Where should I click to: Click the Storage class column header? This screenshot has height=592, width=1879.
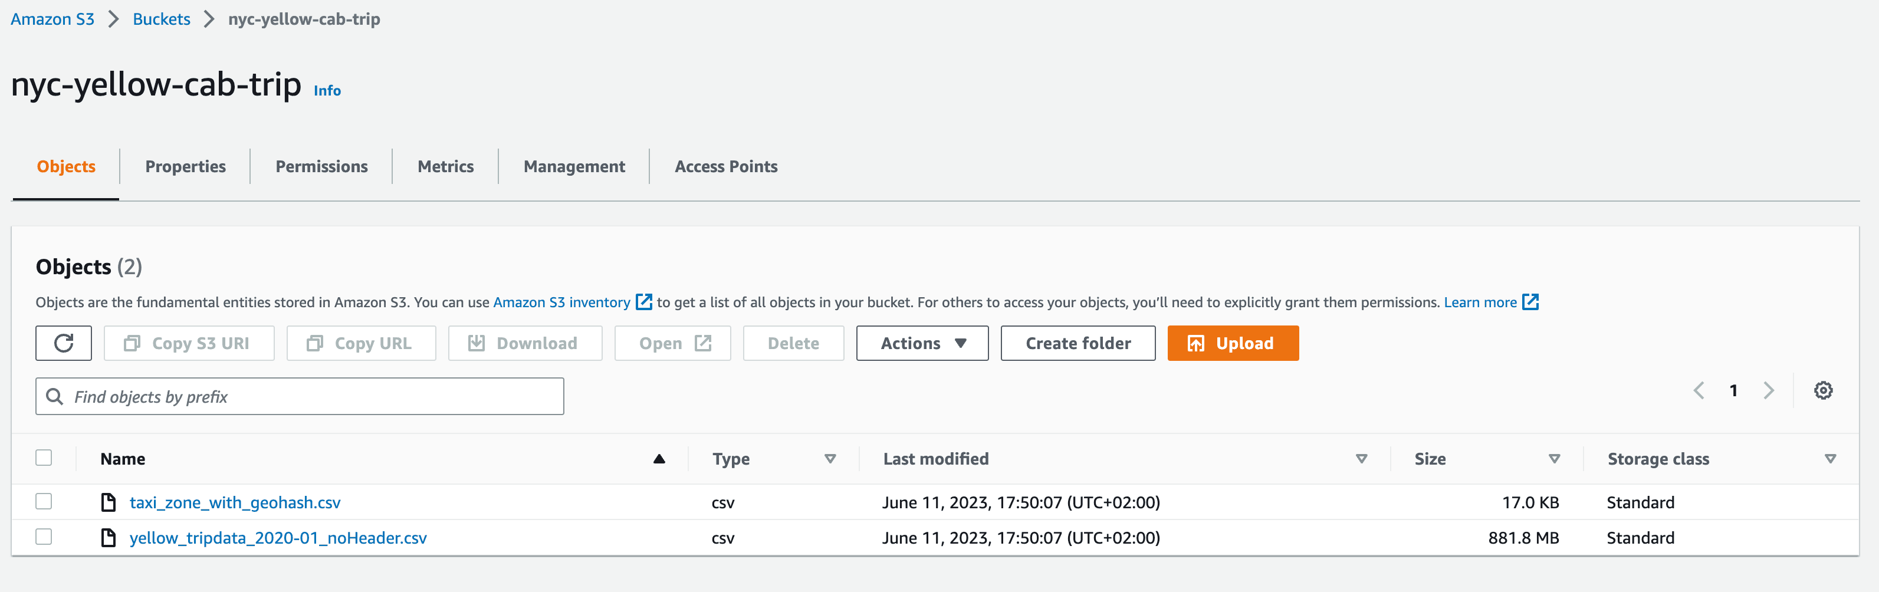coord(1658,459)
